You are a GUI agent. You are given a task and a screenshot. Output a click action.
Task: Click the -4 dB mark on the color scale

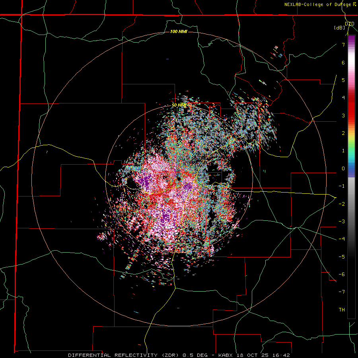342,239
